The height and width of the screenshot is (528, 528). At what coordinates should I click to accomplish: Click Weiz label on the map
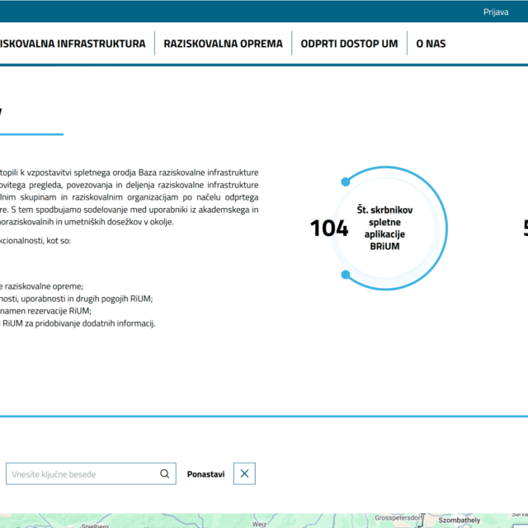tap(261, 523)
